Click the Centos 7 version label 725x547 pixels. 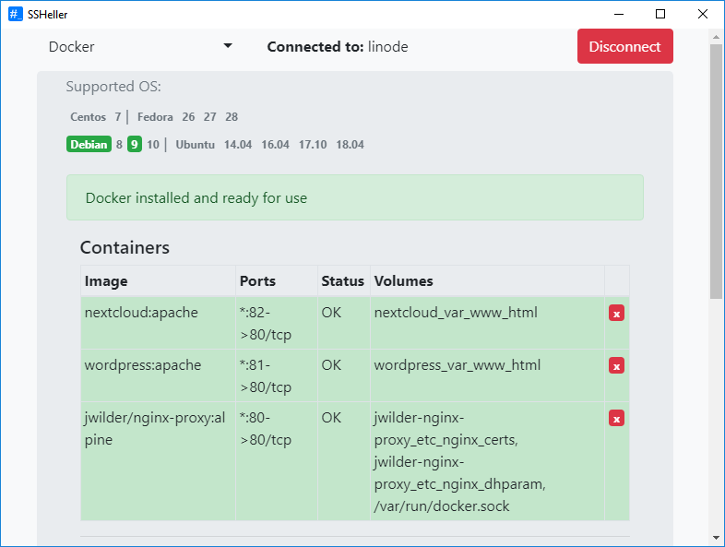click(x=117, y=117)
